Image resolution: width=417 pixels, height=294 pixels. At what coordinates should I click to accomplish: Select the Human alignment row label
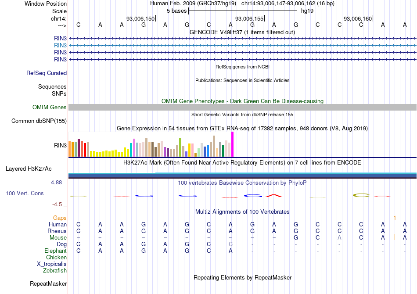point(58,225)
